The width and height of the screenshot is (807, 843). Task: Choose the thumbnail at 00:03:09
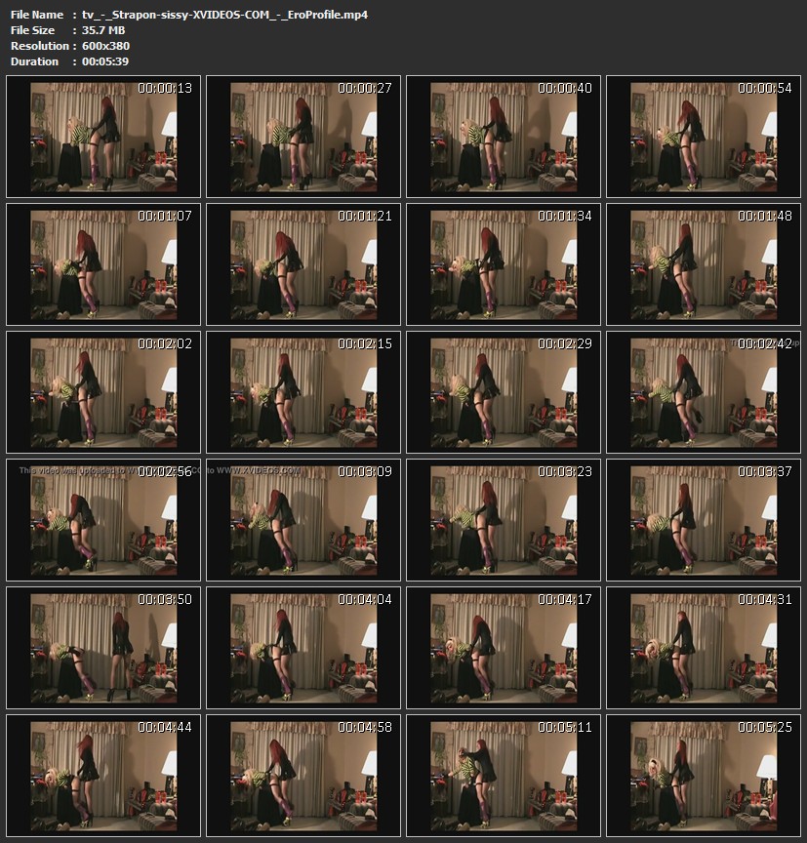tap(303, 520)
